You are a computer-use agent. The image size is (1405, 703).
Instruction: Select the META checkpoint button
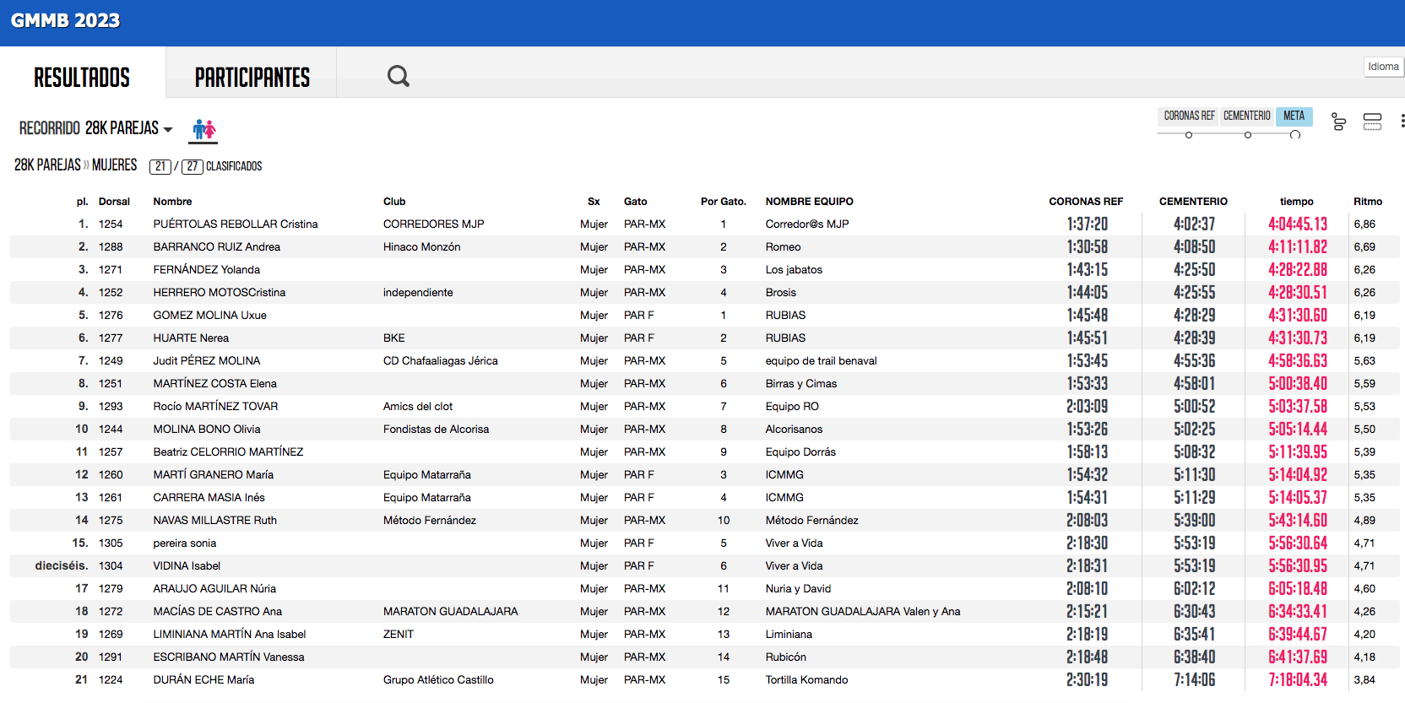(x=1294, y=116)
